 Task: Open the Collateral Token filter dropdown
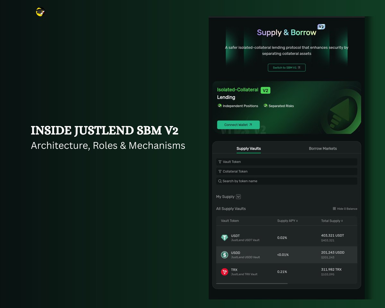pyautogui.click(x=287, y=172)
